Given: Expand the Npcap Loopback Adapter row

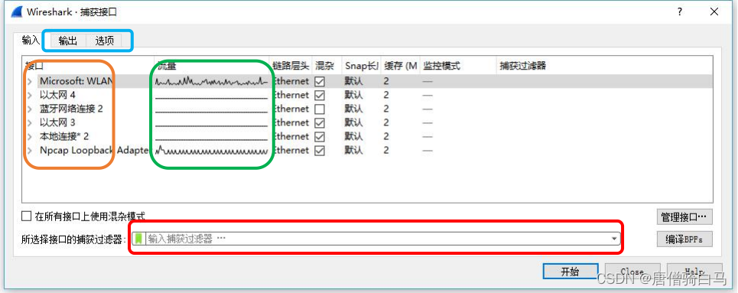Looking at the screenshot, I should (x=30, y=151).
